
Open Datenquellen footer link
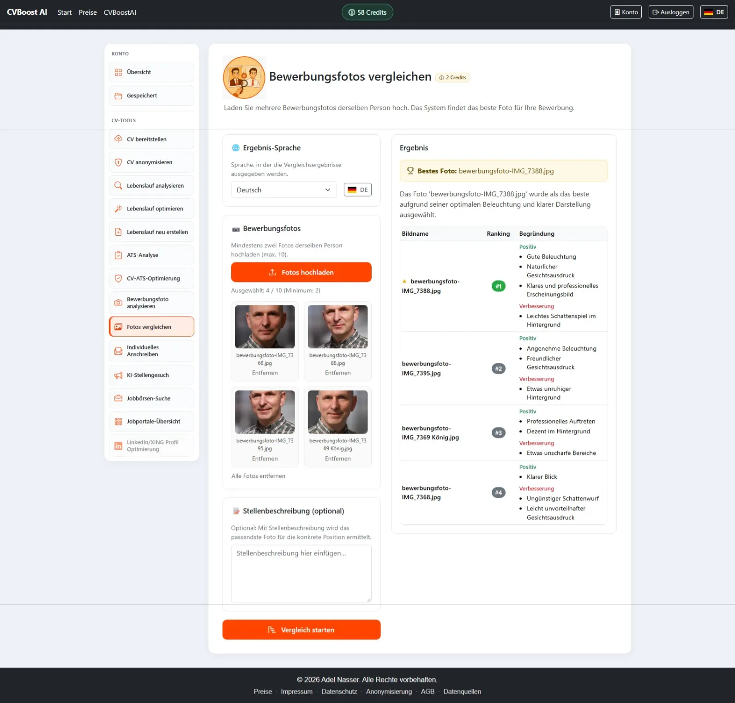462,691
